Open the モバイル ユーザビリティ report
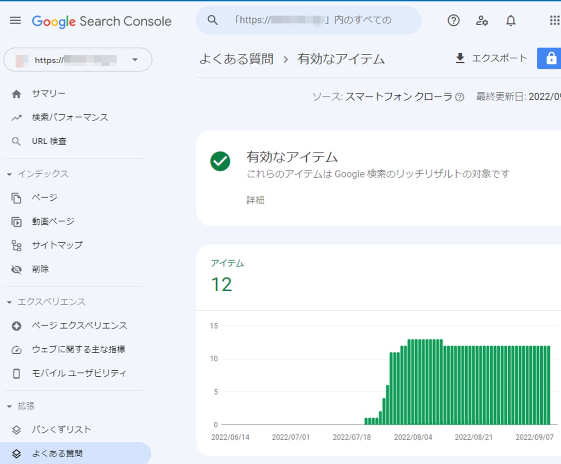 79,373
